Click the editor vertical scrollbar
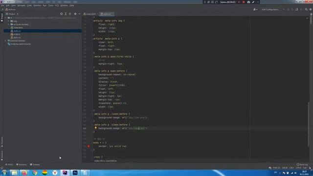Viewport: 313px width, 176px height. click(309, 124)
